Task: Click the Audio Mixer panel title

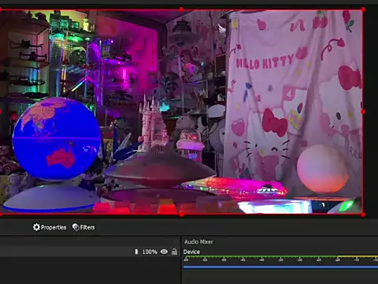Action: [198, 241]
